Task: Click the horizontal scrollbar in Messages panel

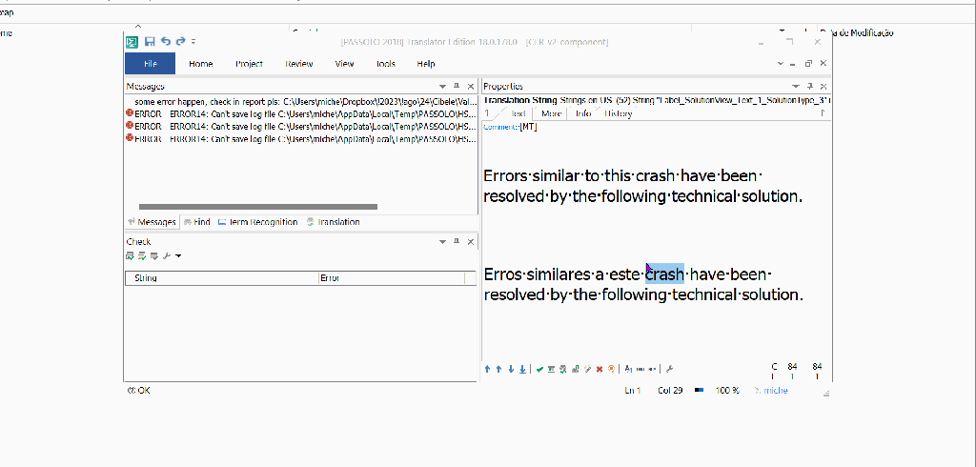Action: [x=257, y=207]
